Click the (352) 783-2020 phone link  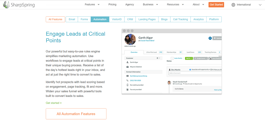pyautogui.click(x=135, y=80)
